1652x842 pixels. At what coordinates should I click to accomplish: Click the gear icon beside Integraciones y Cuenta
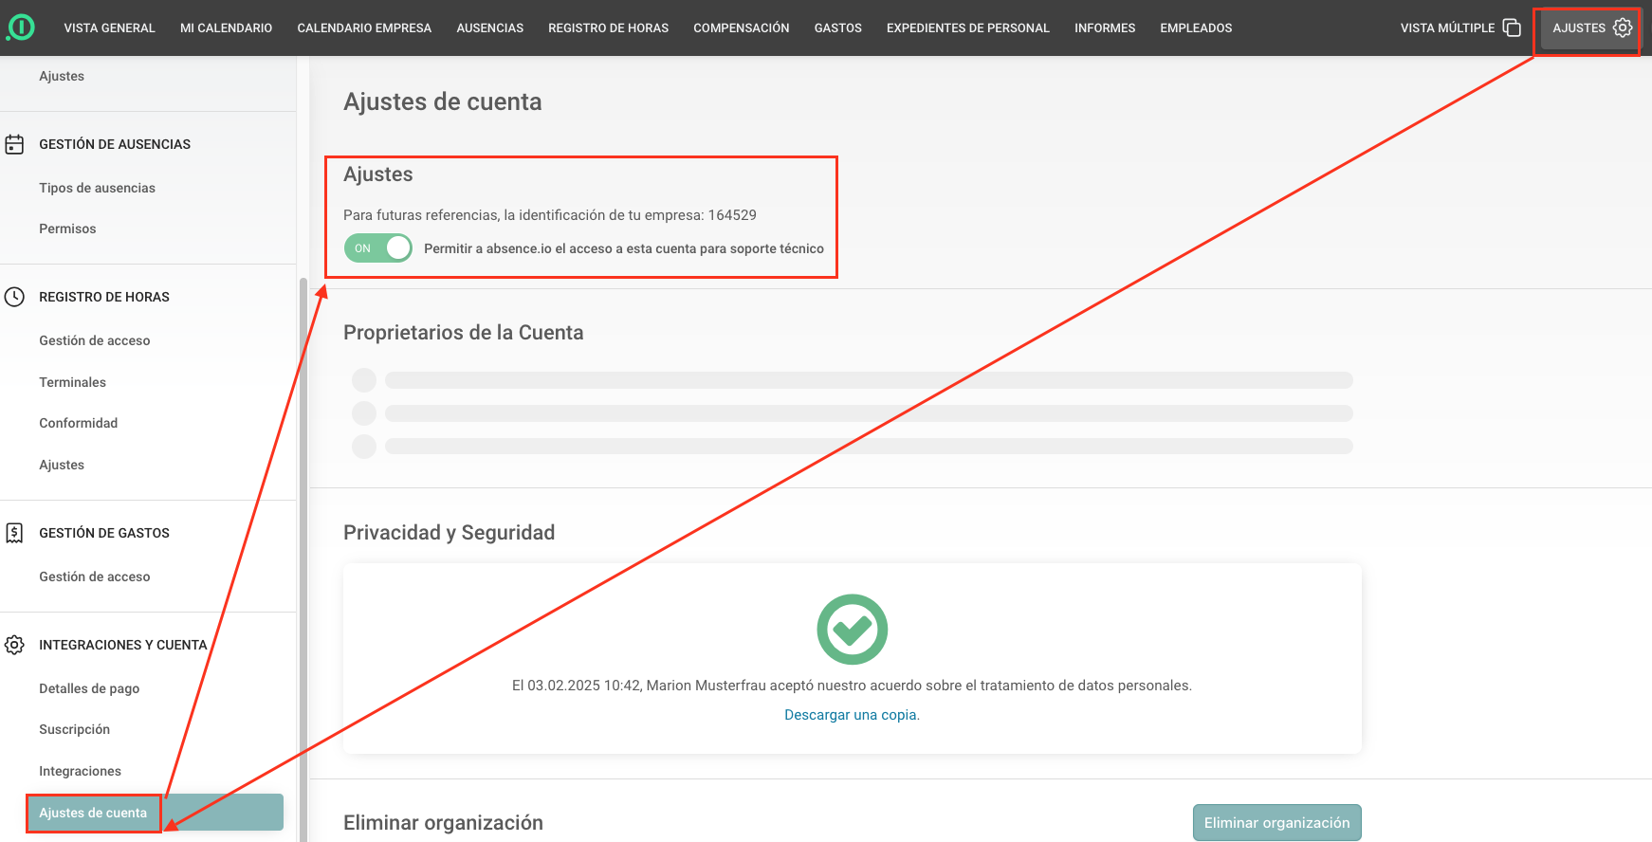[14, 645]
